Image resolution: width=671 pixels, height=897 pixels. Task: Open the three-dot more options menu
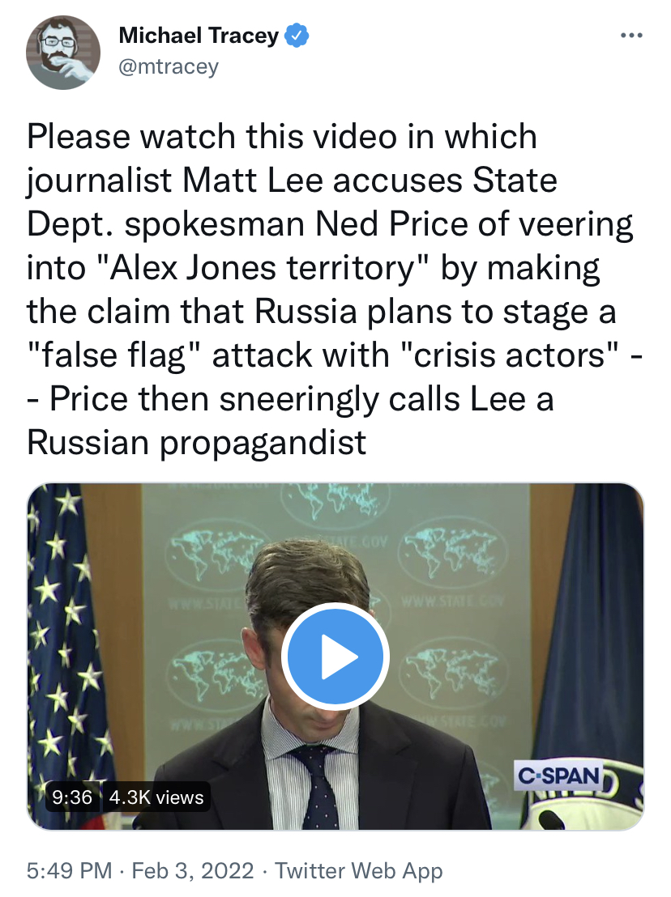pyautogui.click(x=631, y=36)
